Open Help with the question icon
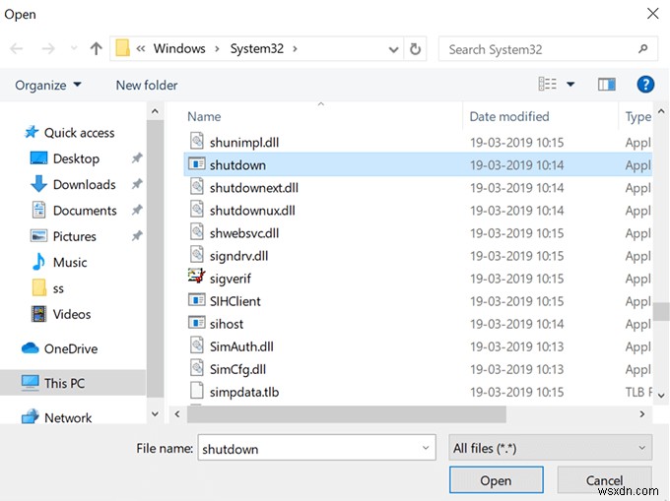 point(645,85)
